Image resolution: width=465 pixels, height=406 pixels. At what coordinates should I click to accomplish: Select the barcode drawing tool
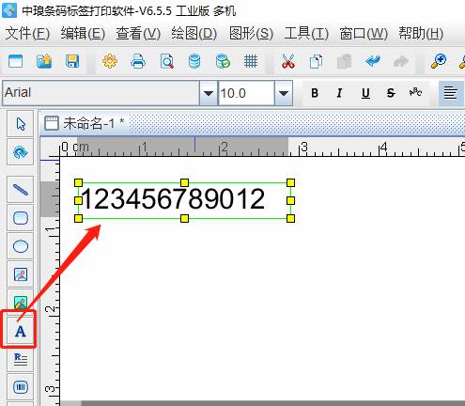click(x=21, y=387)
